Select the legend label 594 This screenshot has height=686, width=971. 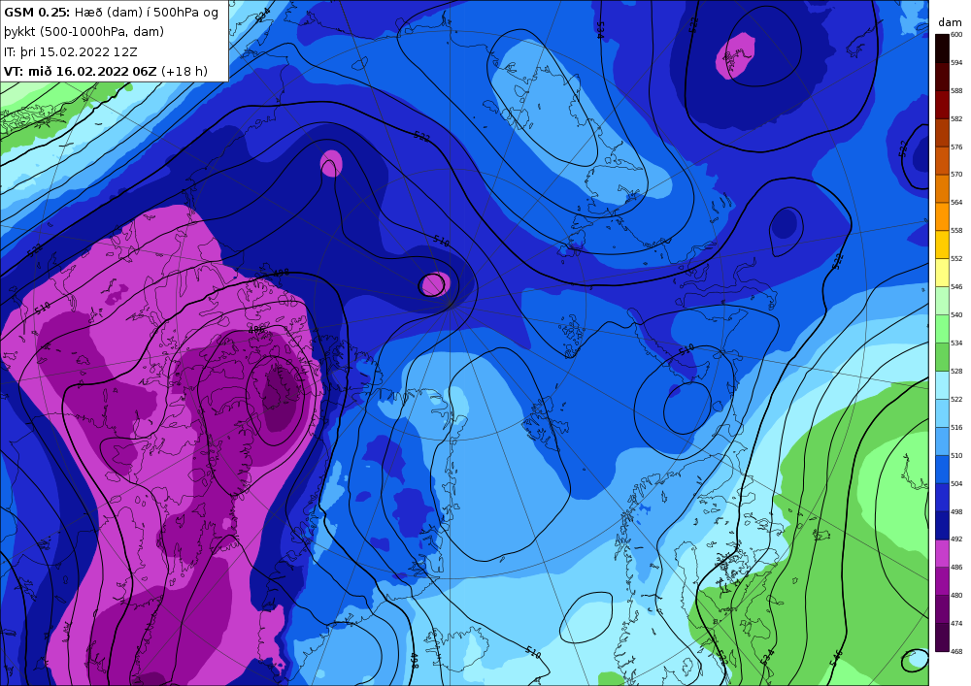(x=956, y=62)
